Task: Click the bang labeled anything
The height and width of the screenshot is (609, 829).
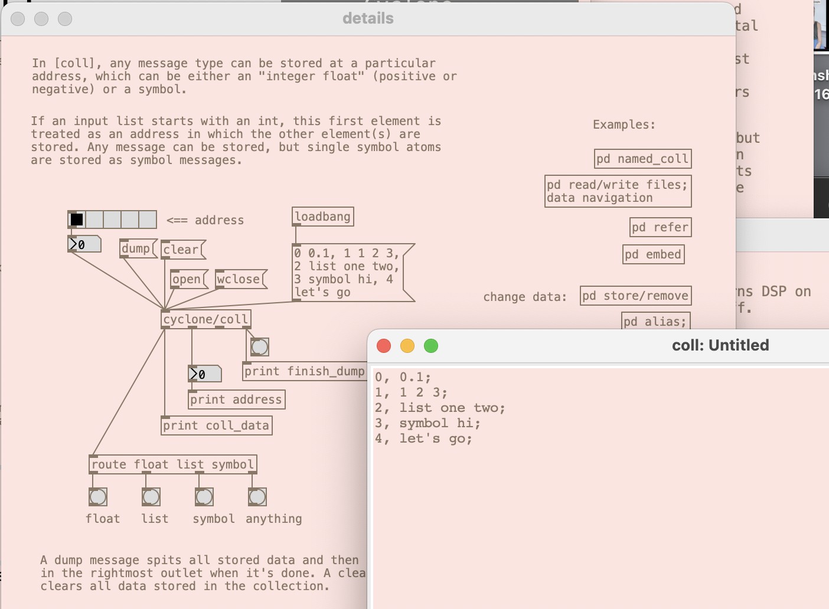Action: [x=257, y=497]
